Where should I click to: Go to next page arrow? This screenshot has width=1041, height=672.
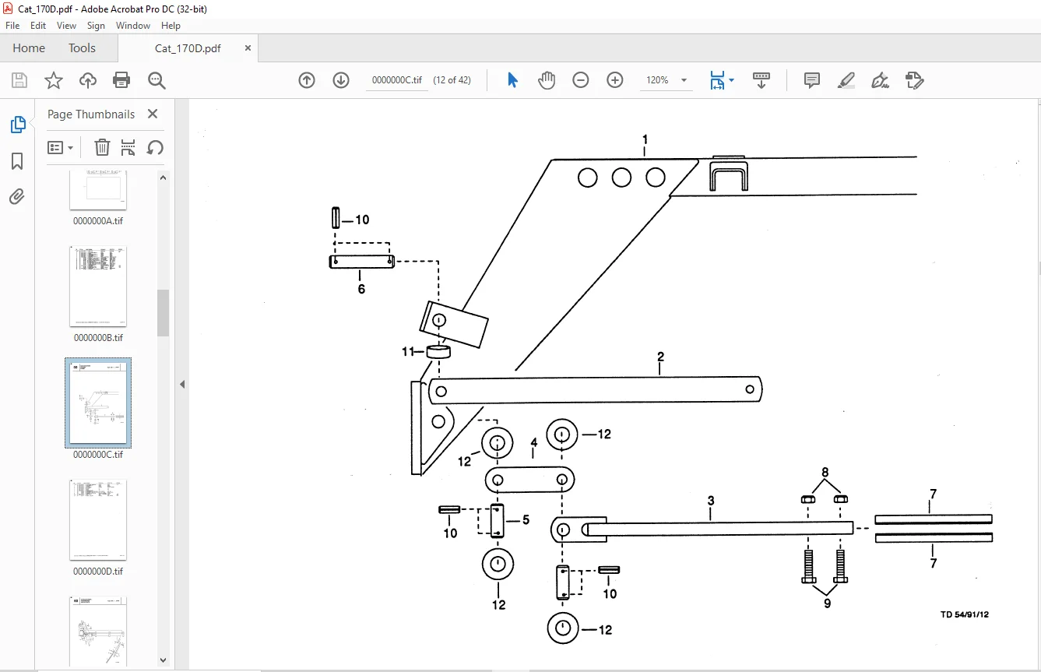[x=341, y=80]
